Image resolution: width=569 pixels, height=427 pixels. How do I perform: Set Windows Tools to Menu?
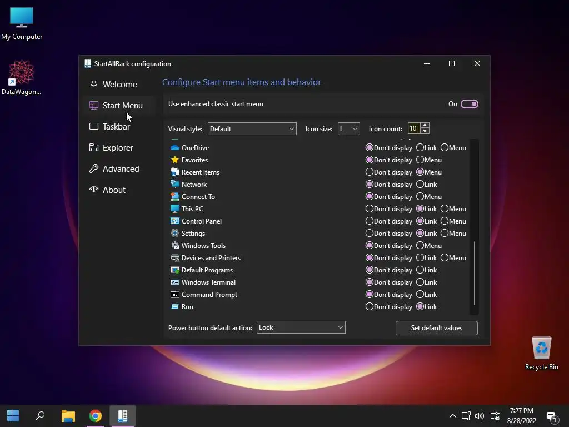tap(420, 245)
